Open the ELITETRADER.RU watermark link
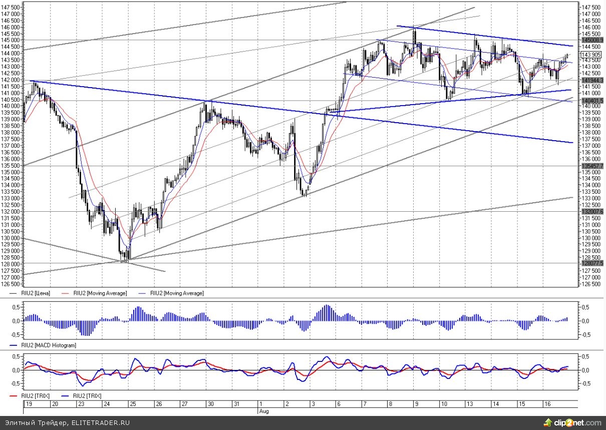606x430 pixels. coord(100,423)
